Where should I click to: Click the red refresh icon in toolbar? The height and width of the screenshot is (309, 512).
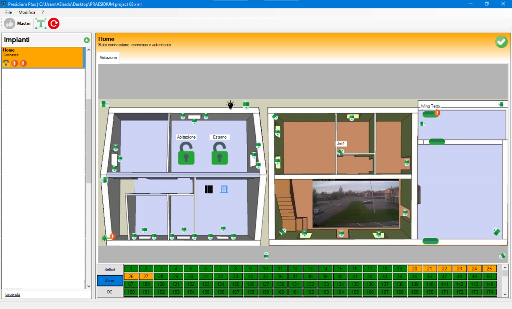coord(54,24)
